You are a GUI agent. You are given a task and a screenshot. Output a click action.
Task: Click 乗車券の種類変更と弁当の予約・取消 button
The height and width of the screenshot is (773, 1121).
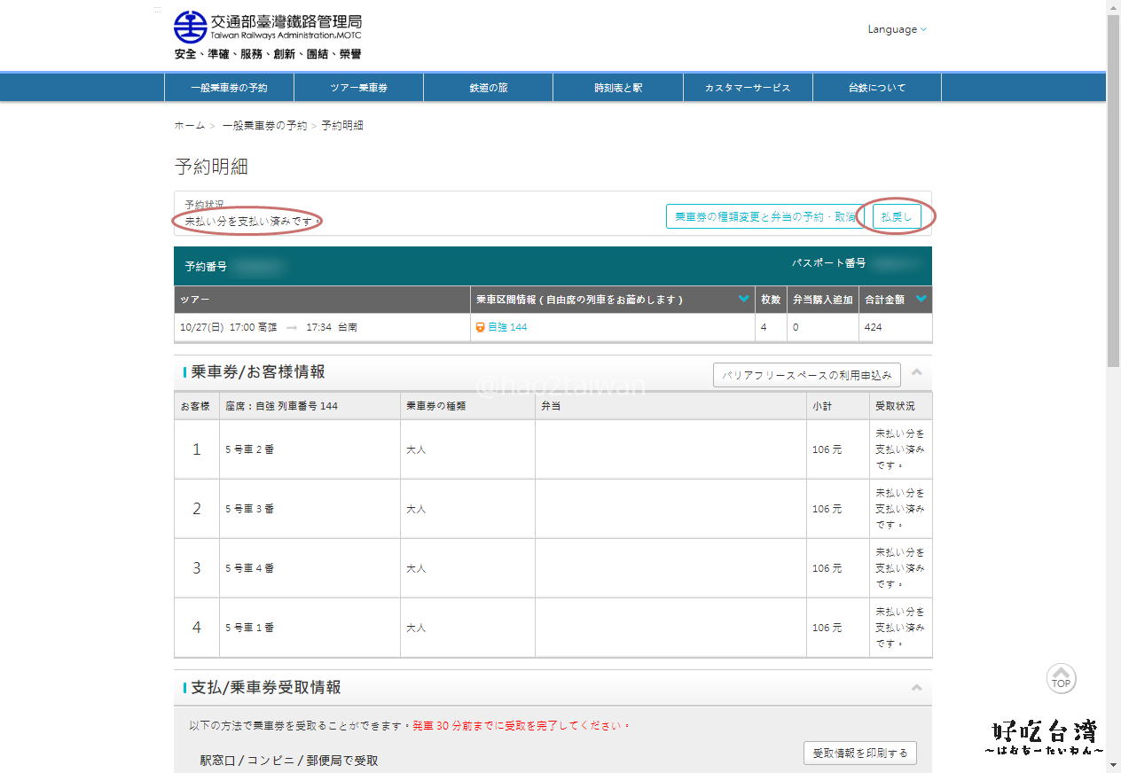click(x=764, y=217)
